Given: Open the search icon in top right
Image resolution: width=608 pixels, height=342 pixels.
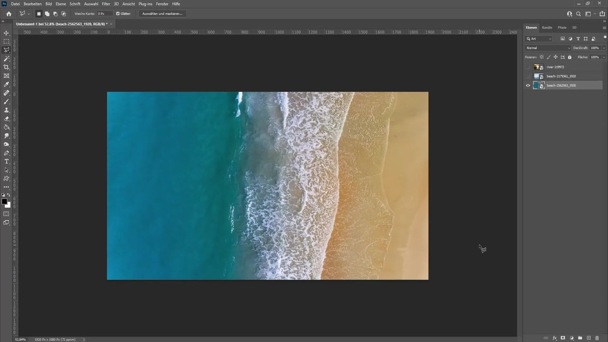Looking at the screenshot, I should tap(579, 14).
